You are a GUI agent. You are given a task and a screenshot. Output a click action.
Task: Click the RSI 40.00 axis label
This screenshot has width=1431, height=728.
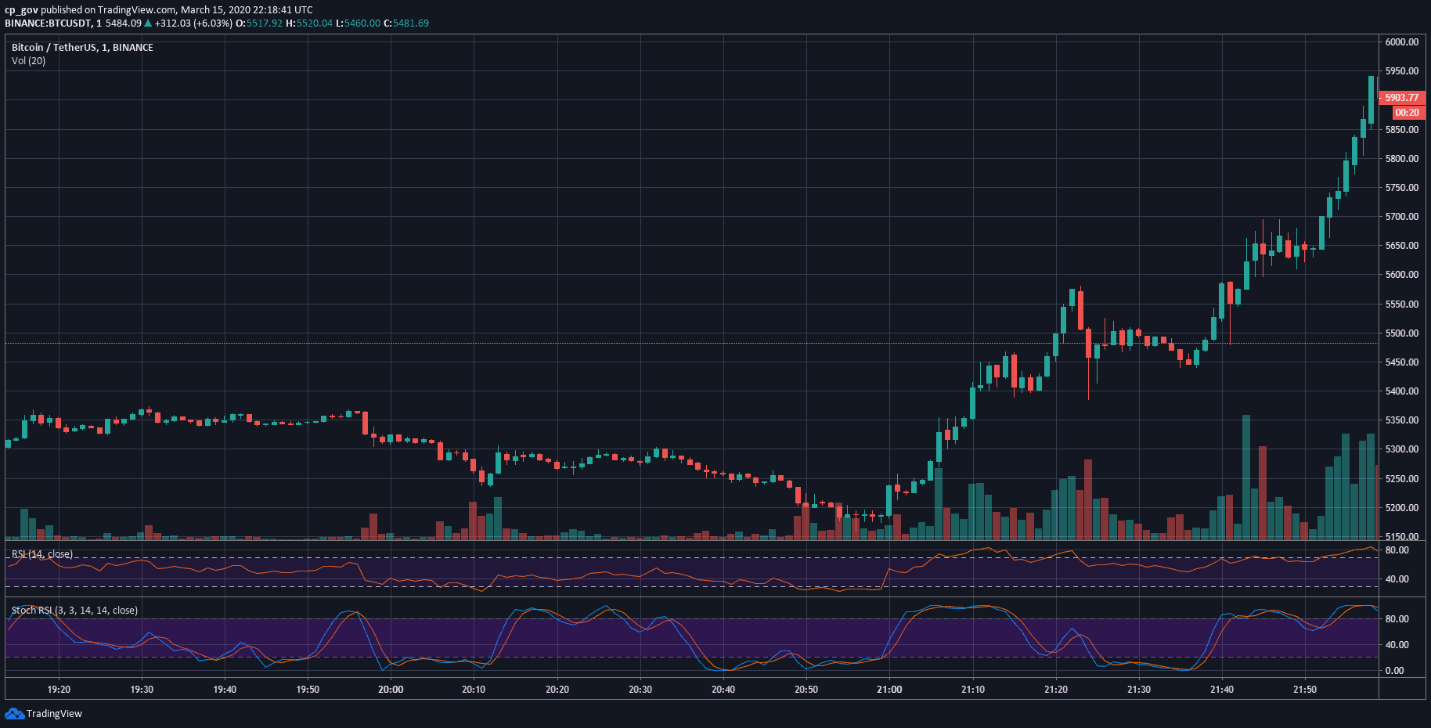[x=1397, y=579]
